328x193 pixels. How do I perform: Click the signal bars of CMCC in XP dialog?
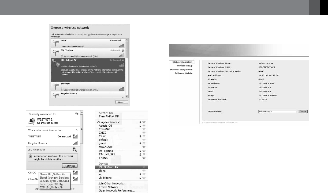click(x=122, y=46)
